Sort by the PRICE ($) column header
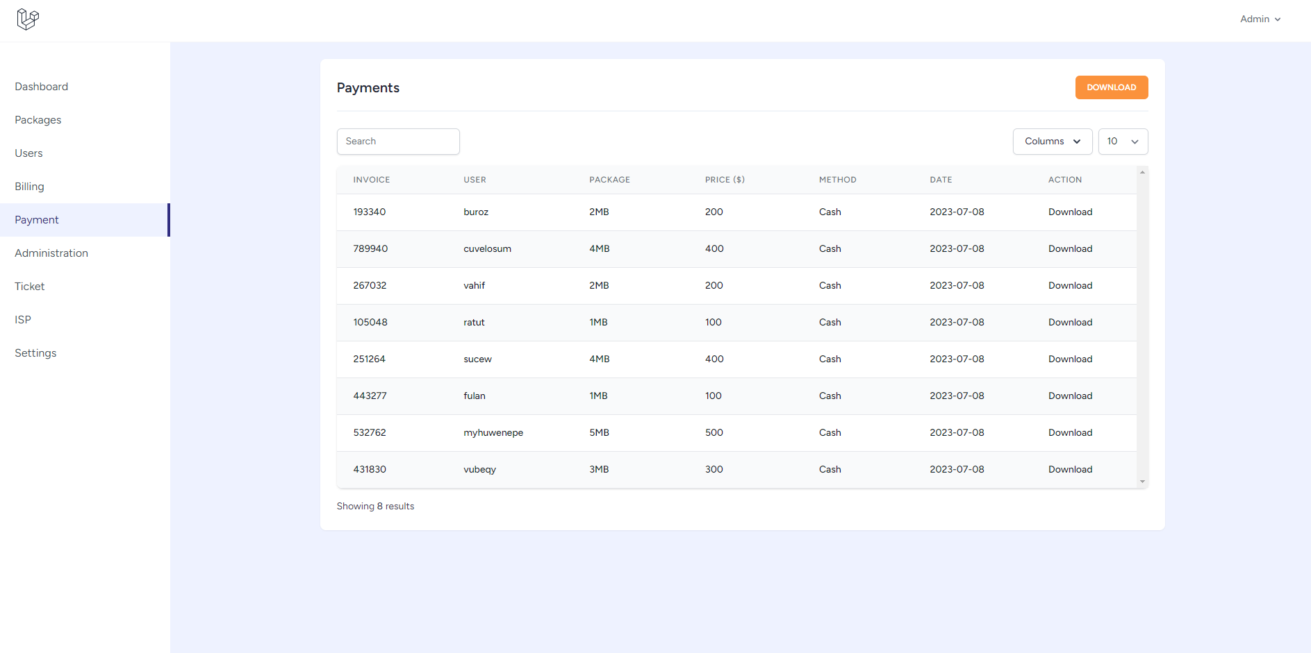This screenshot has height=653, width=1311. point(725,179)
